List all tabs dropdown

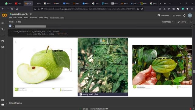[x=170, y=3]
